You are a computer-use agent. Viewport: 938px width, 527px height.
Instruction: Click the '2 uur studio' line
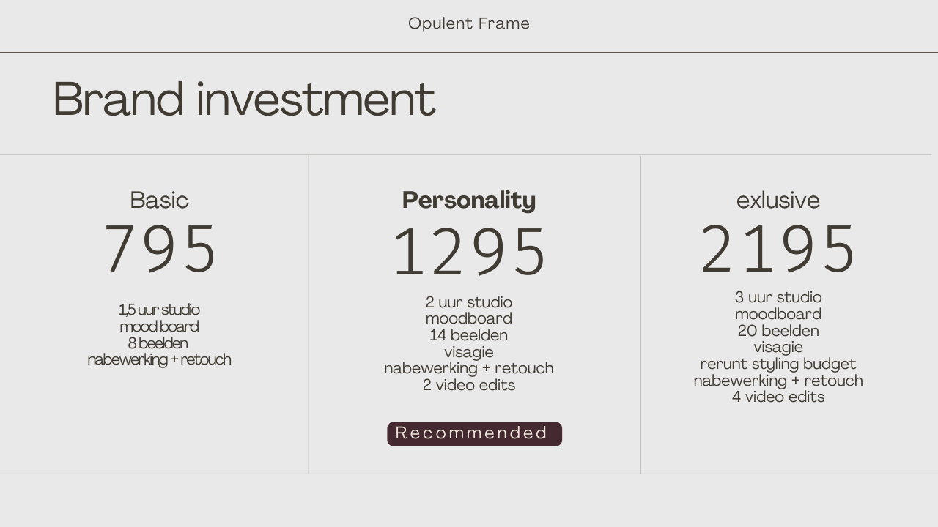pos(469,302)
